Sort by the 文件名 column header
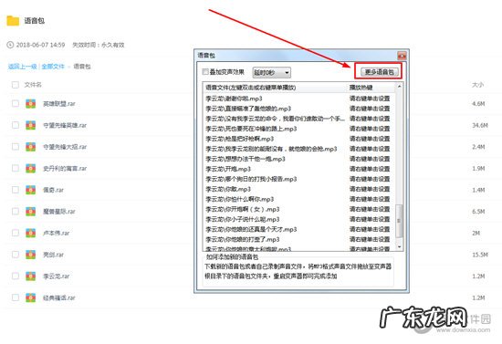Image resolution: width=502 pixels, height=344 pixels. tap(33, 85)
